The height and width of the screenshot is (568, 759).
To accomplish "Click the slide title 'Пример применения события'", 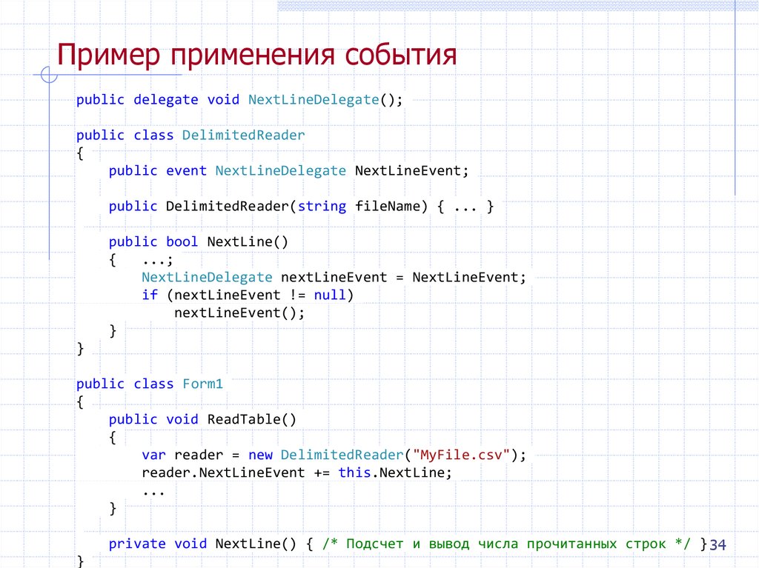I will [259, 55].
